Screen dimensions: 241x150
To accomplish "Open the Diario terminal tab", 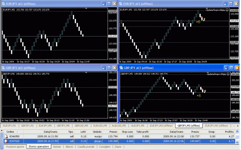I will click(118, 147).
